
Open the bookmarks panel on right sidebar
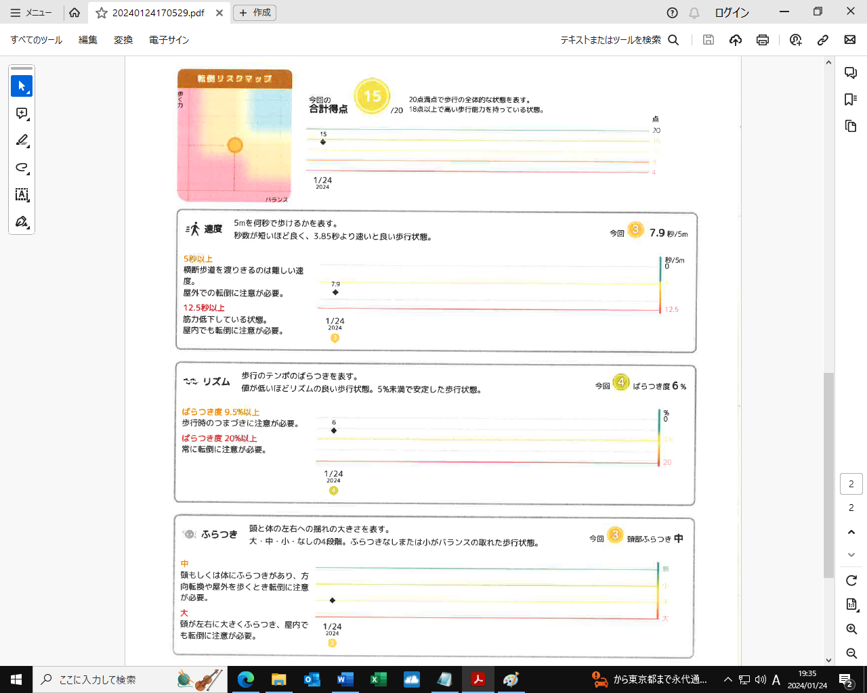pos(851,99)
